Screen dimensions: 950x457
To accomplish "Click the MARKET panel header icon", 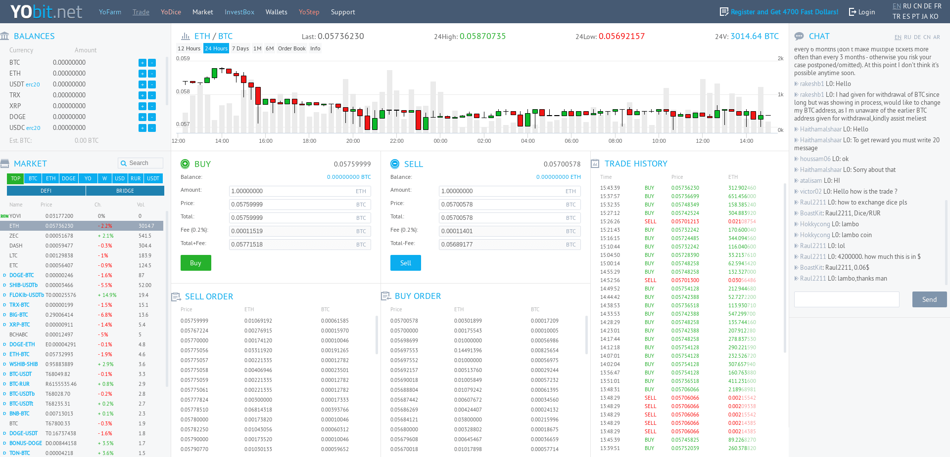I will point(5,163).
